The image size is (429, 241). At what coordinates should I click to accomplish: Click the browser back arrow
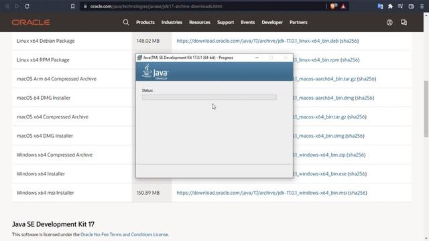point(7,6)
